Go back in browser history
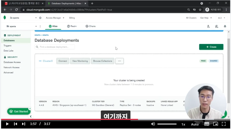The height and width of the screenshot is (129, 231). coord(5,10)
